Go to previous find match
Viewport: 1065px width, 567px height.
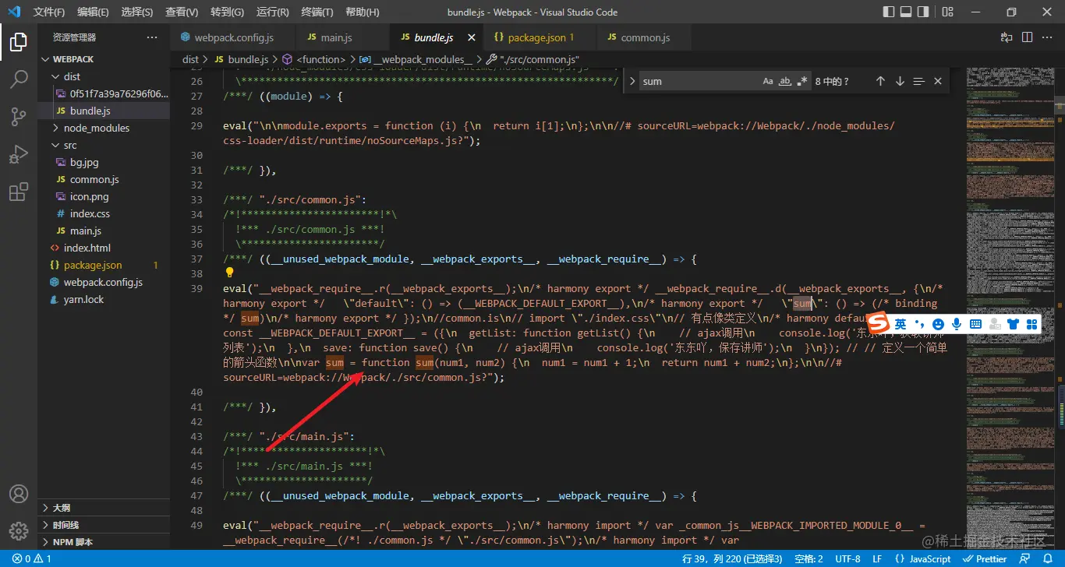tap(880, 81)
